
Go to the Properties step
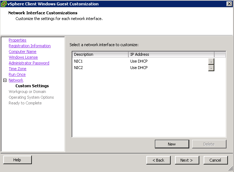pos(18,40)
